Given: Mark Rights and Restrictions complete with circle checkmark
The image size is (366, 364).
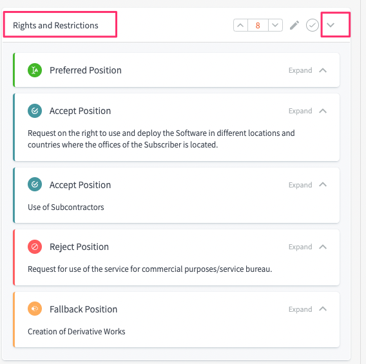Looking at the screenshot, I should tap(313, 25).
